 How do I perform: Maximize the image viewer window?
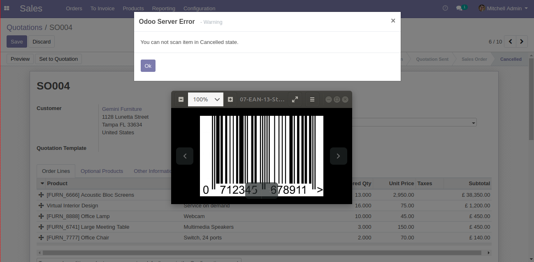337,99
